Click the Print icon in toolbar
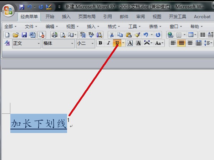 click(x=54, y=34)
